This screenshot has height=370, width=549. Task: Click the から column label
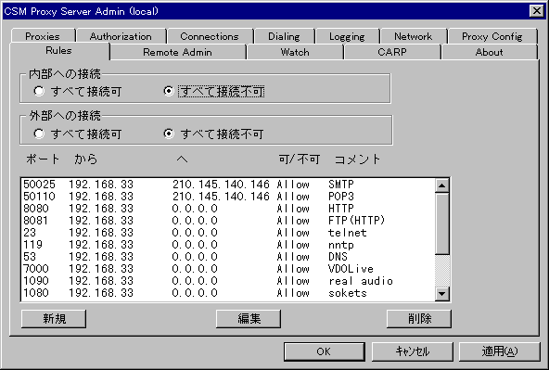pos(85,159)
